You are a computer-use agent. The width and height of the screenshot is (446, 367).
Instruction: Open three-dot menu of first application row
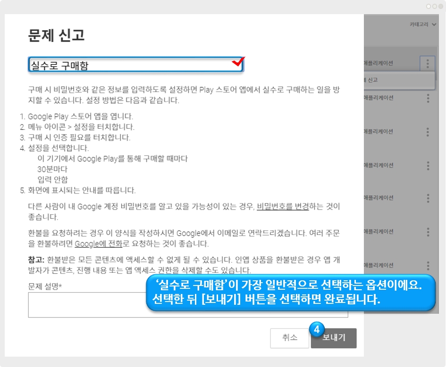(428, 63)
